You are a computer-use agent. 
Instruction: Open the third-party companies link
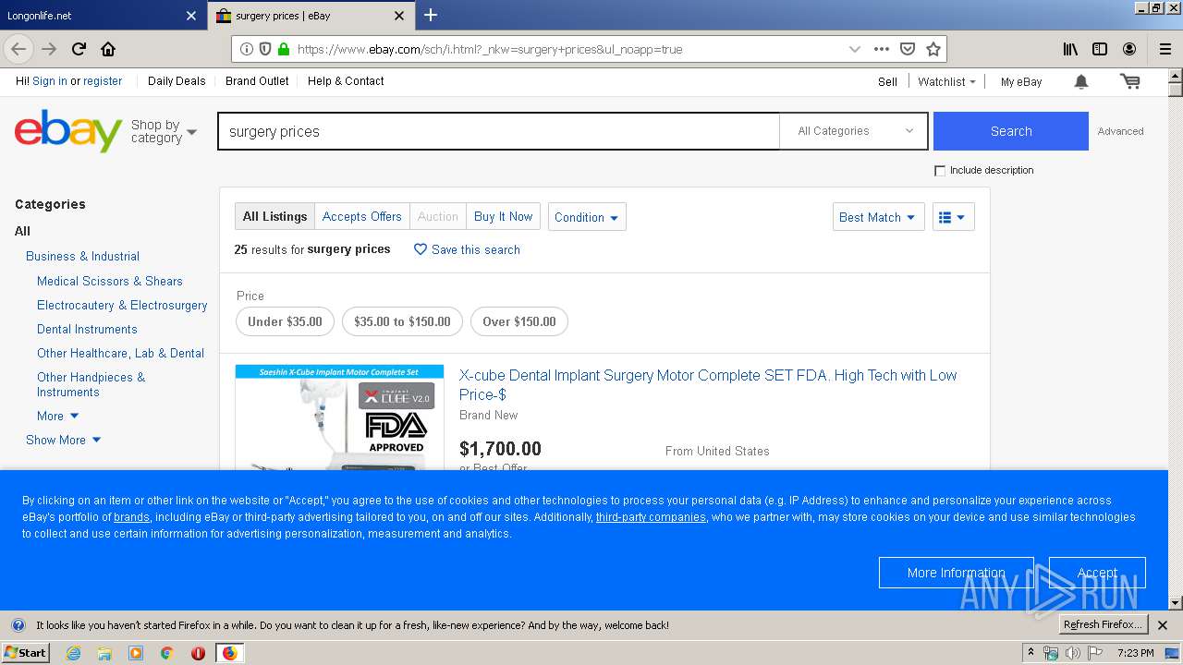651,517
